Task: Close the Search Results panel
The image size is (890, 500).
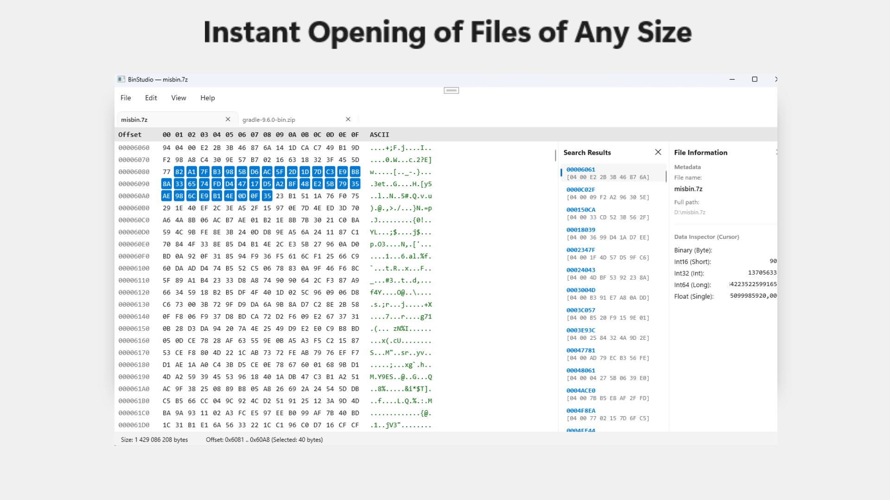Action: pyautogui.click(x=658, y=152)
